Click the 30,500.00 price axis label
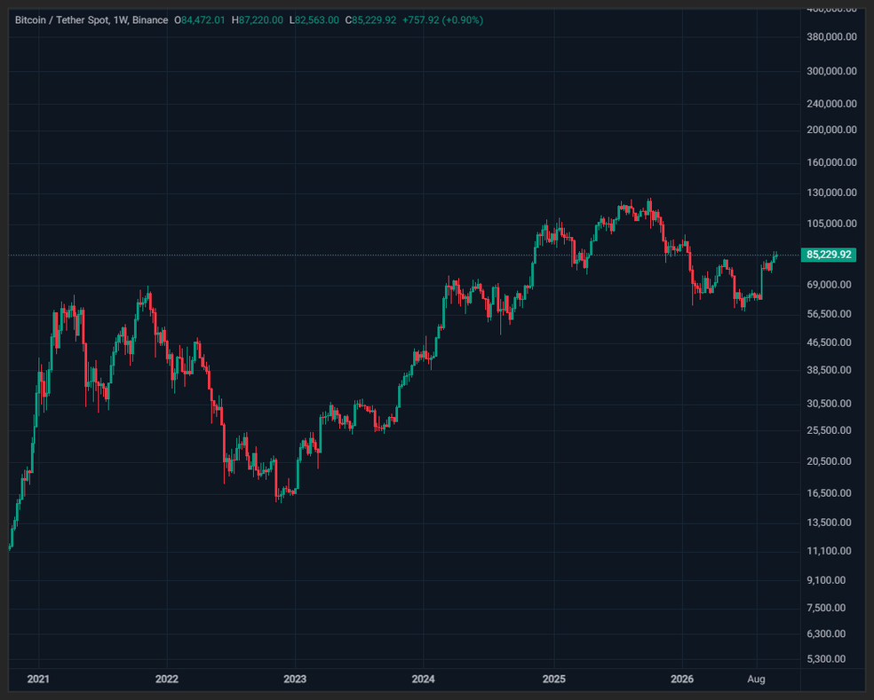874x700 pixels. tap(829, 404)
